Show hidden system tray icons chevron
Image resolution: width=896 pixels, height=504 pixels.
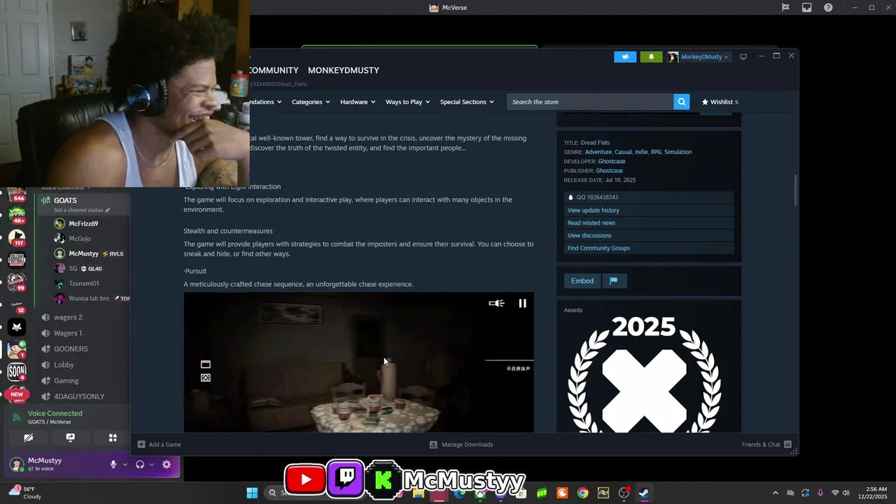click(775, 493)
